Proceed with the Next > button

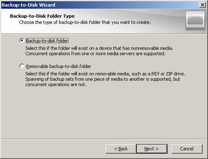pyautogui.click(x=152, y=149)
